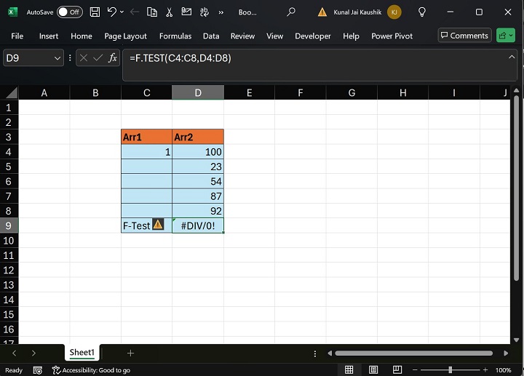Select cell containing 87
This screenshot has height=376, width=524.
[198, 196]
